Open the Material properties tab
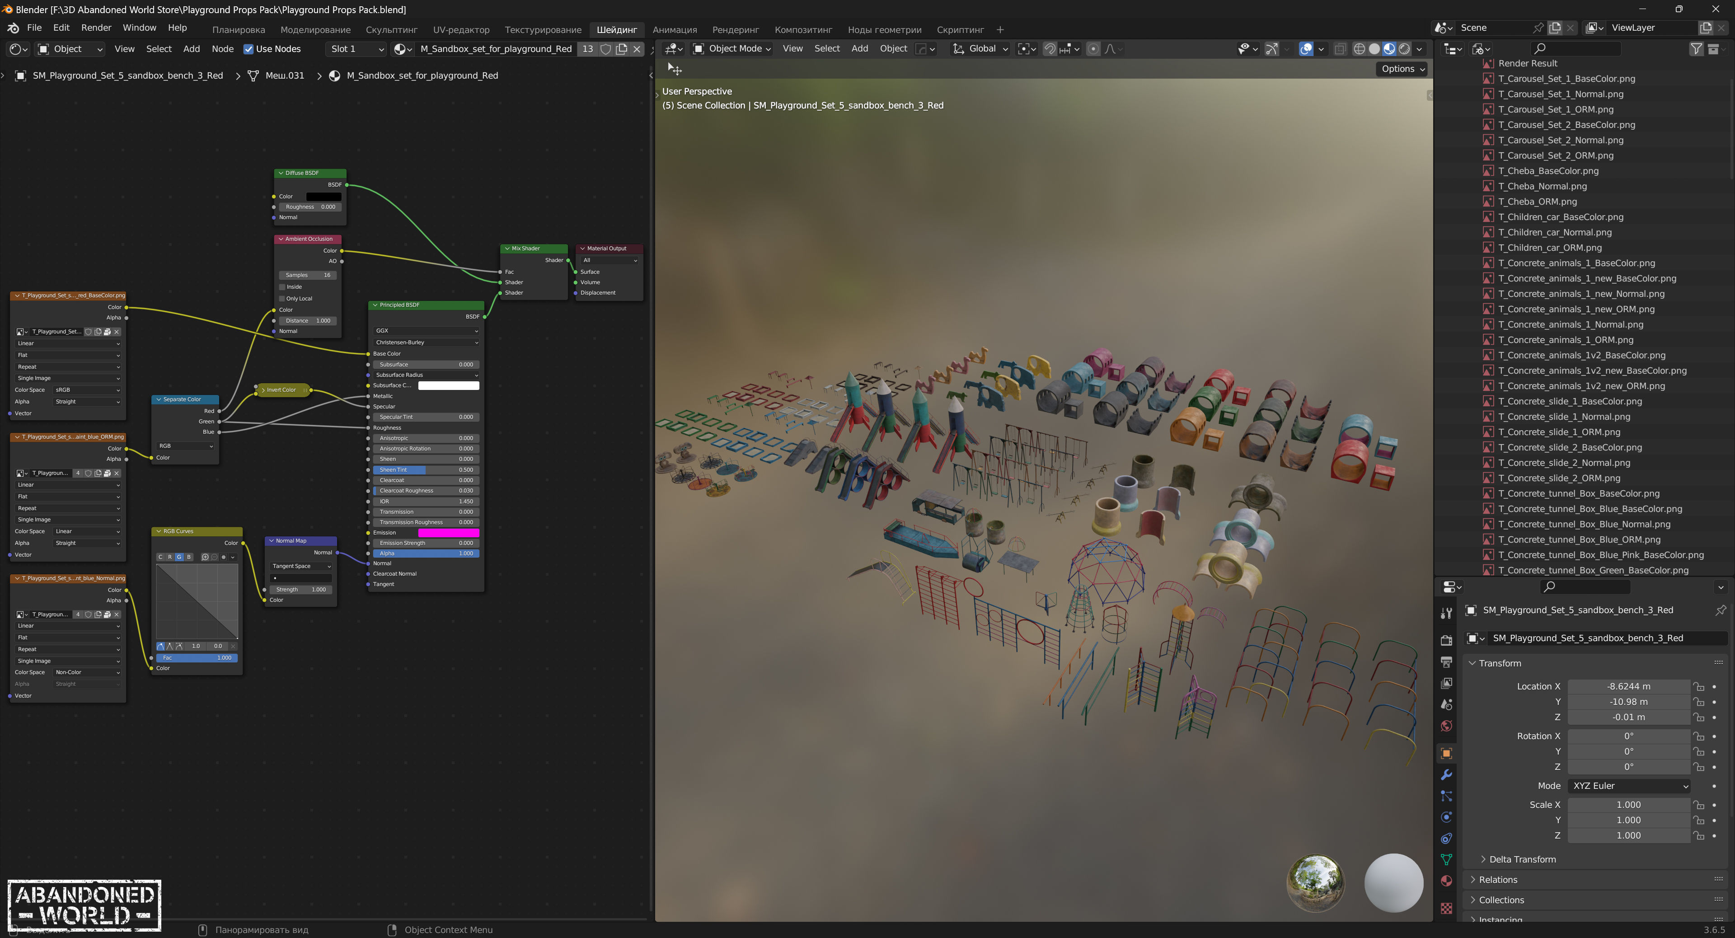This screenshot has height=938, width=1735. tap(1446, 881)
